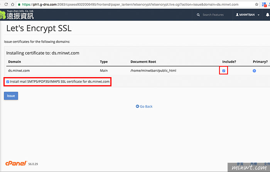Click the Issue button
This screenshot has height=172, width=270.
(11, 96)
